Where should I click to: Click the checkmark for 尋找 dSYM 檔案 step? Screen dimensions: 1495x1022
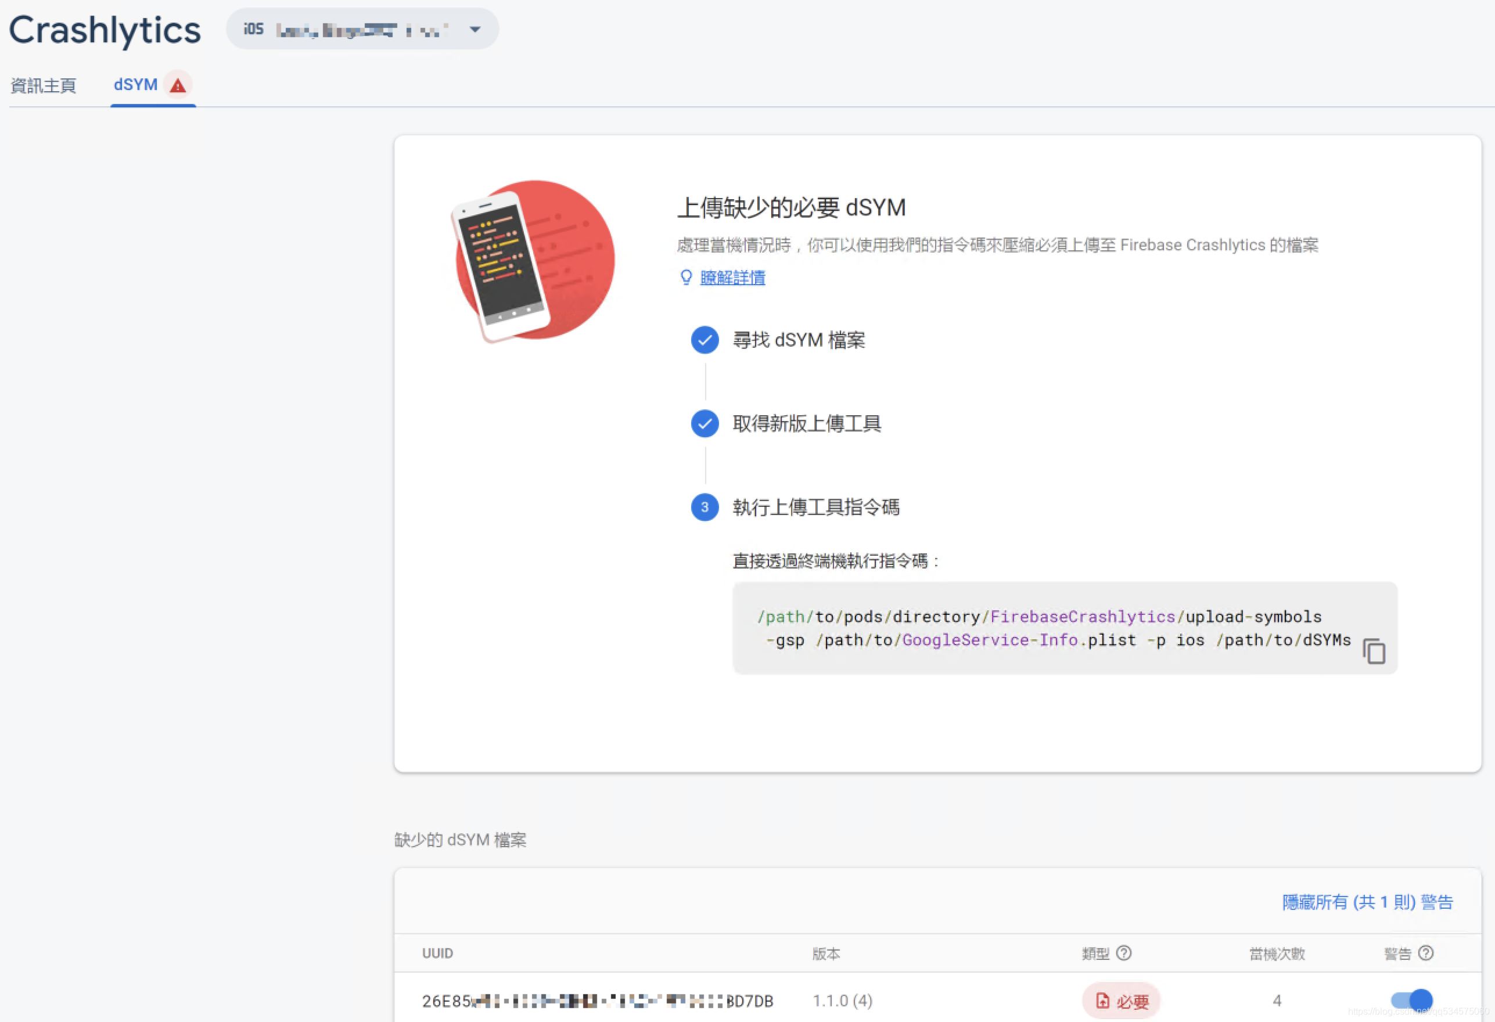[x=705, y=340]
